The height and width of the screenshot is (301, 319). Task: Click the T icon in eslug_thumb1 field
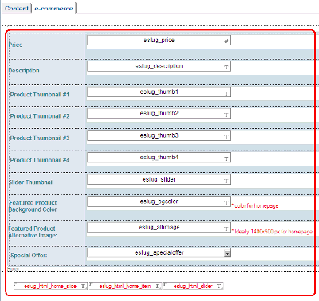(x=226, y=93)
